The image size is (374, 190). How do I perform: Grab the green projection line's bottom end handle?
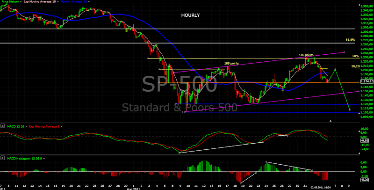tap(350, 110)
